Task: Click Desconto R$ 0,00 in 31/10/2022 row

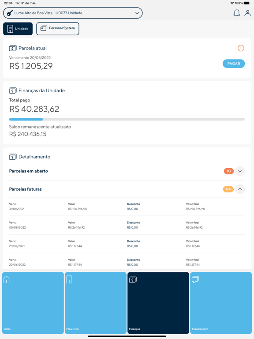Action: click(x=133, y=209)
